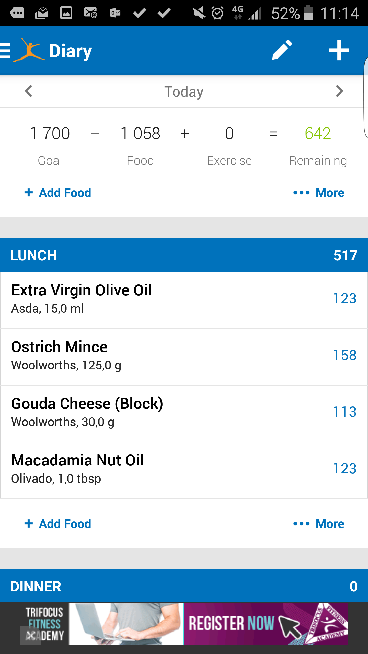368x654 pixels.
Task: Tap the pencil edit diary icon
Action: 282,50
